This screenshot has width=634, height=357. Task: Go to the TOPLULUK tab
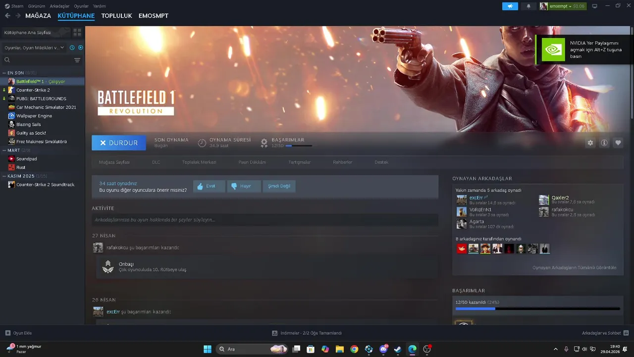point(116,16)
